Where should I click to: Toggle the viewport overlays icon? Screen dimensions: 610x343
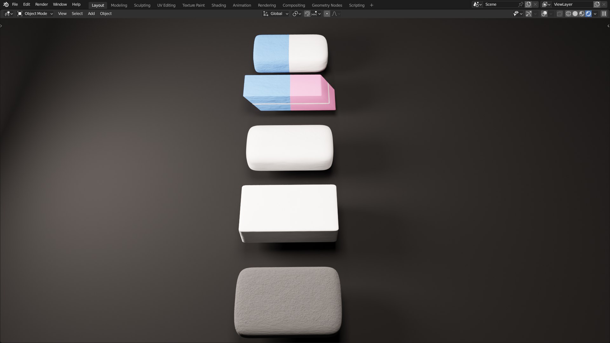tap(544, 14)
